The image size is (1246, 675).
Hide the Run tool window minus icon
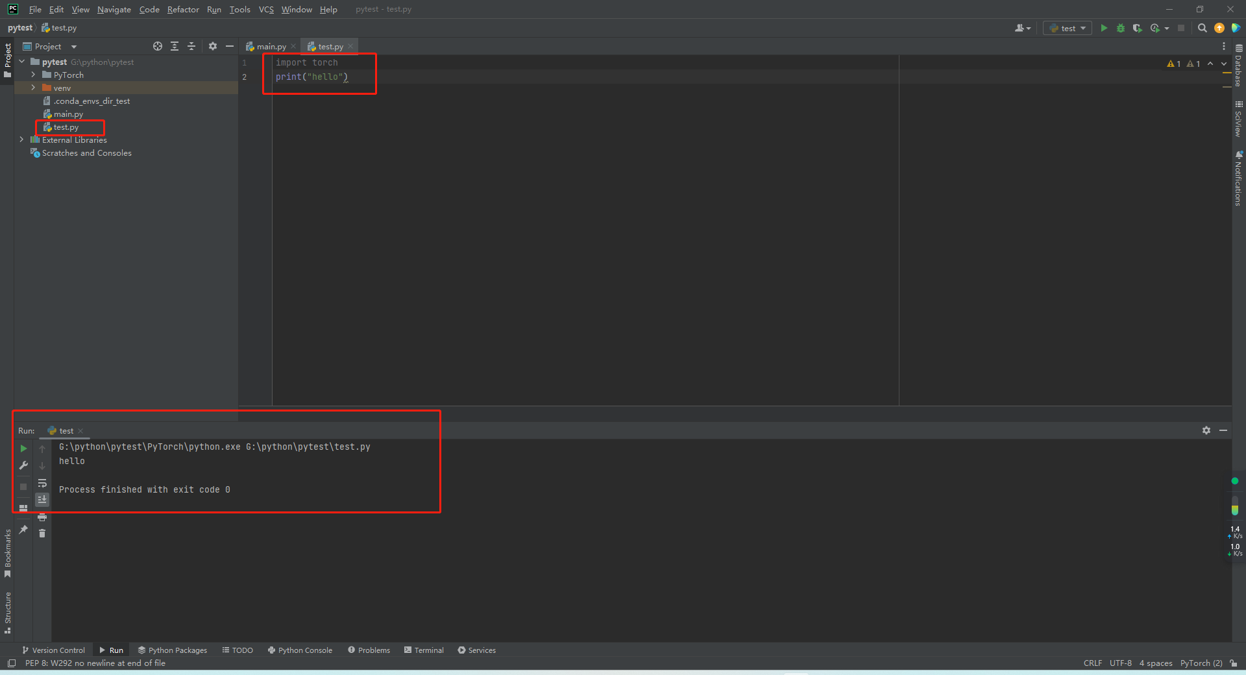(1223, 430)
